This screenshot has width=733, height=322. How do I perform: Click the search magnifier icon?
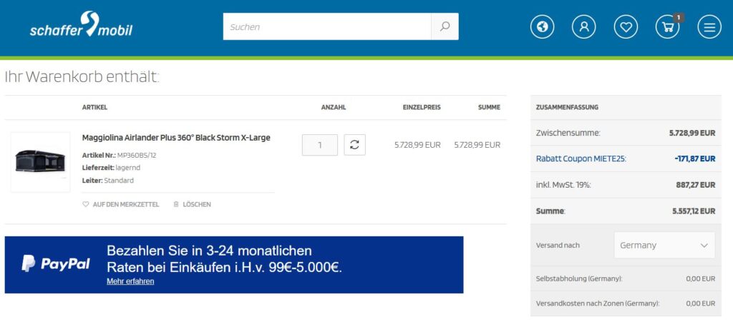445,27
